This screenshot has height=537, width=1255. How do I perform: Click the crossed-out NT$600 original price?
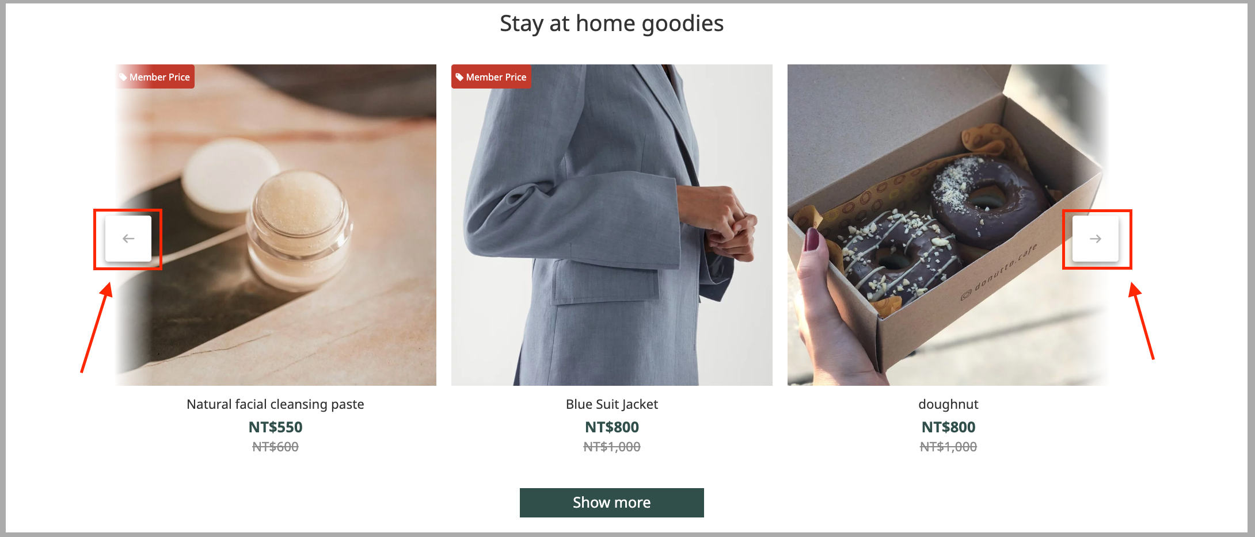pos(275,447)
